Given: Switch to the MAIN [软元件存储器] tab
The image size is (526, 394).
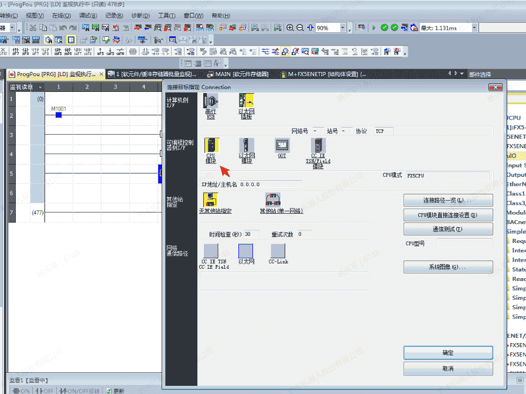Looking at the screenshot, I should coord(241,74).
